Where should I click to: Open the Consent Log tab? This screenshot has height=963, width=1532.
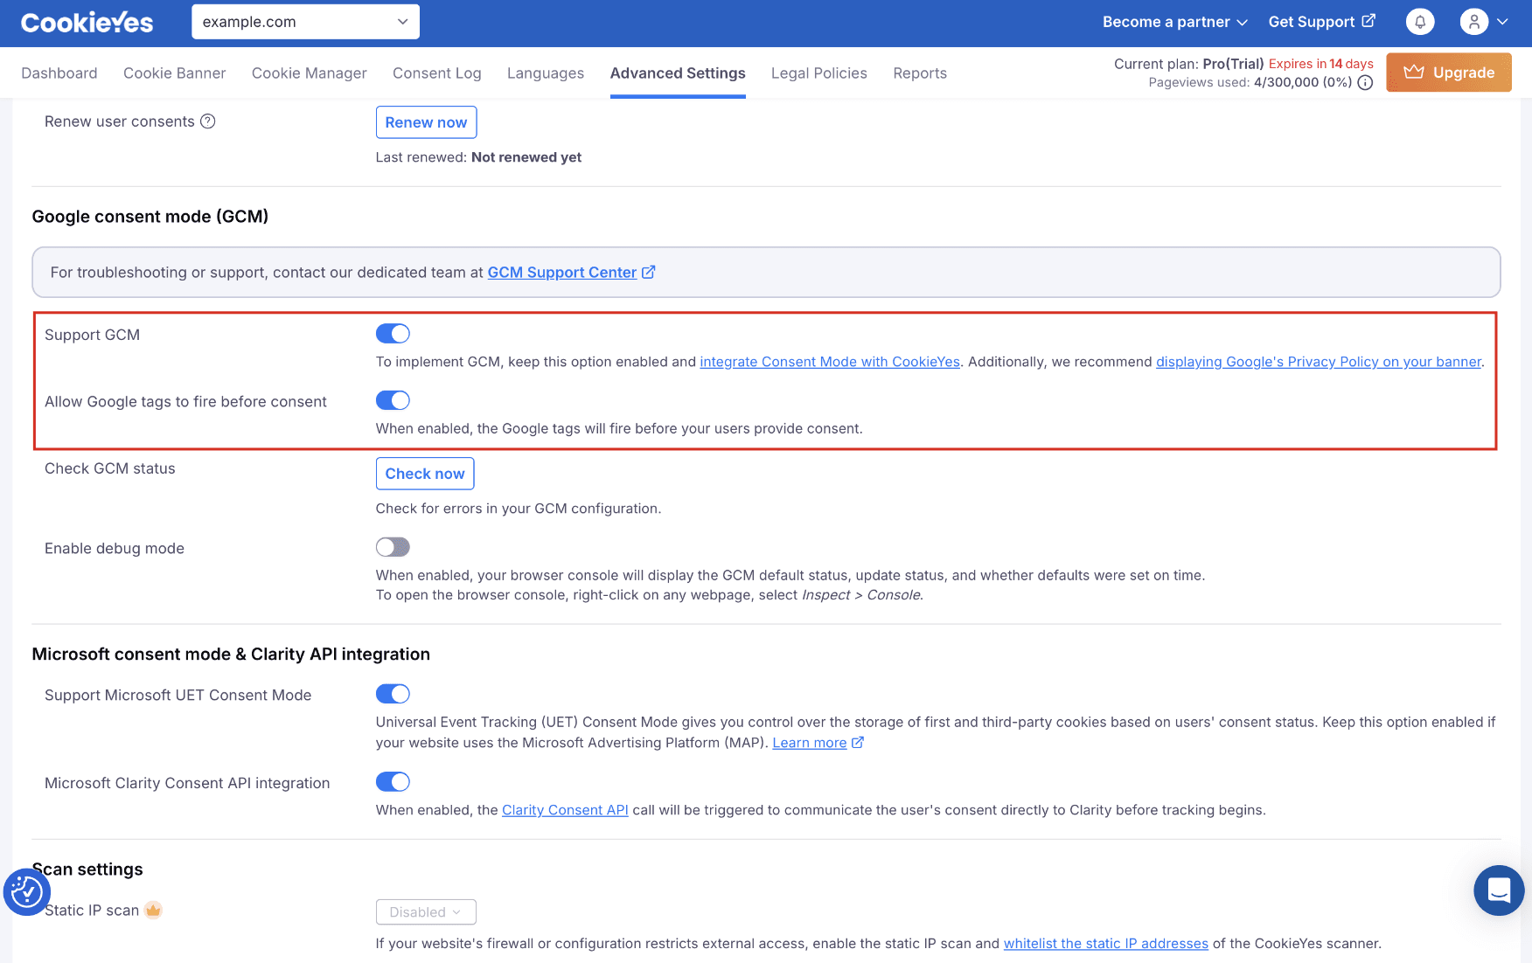[437, 73]
